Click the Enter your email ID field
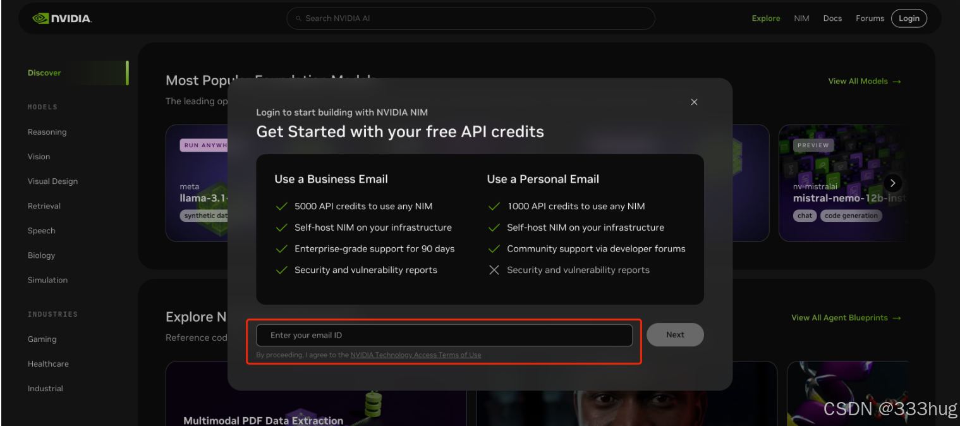Screen dimensions: 960x426 [444, 336]
